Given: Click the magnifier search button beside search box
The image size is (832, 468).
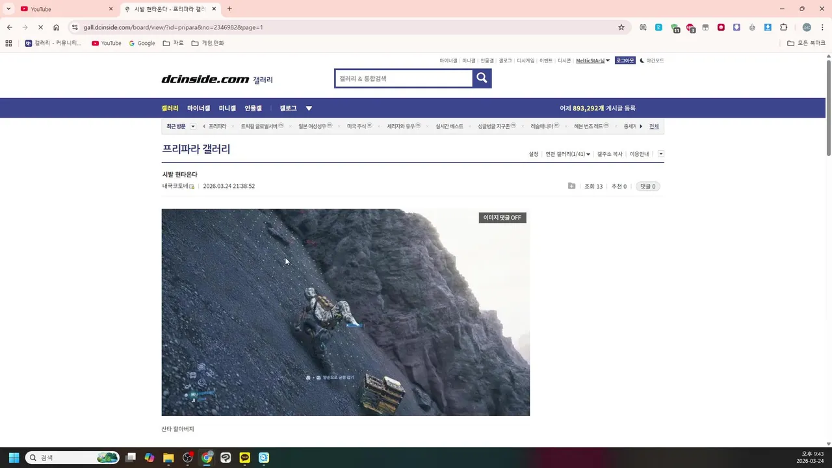Looking at the screenshot, I should [x=482, y=78].
